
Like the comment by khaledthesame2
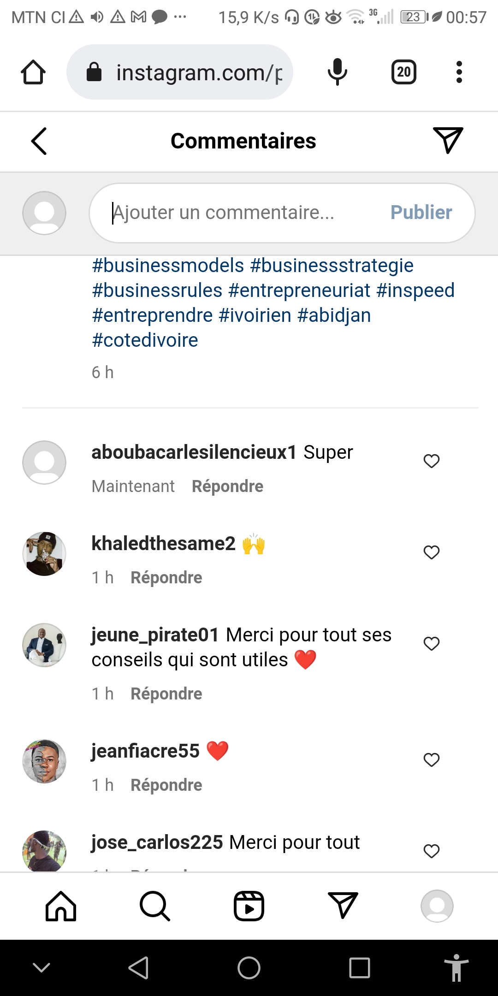click(x=432, y=552)
